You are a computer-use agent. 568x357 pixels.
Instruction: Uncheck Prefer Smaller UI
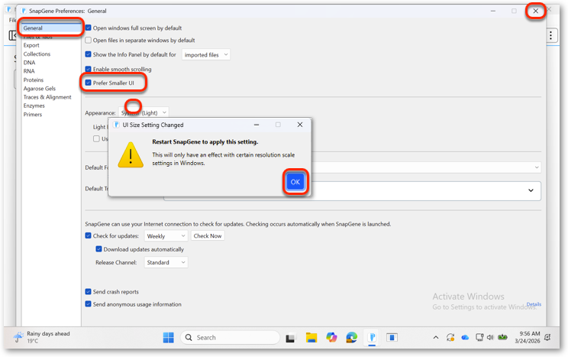pos(88,83)
